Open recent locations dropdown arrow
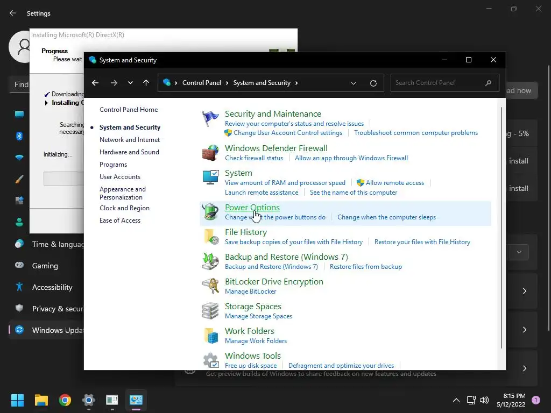 [130, 83]
